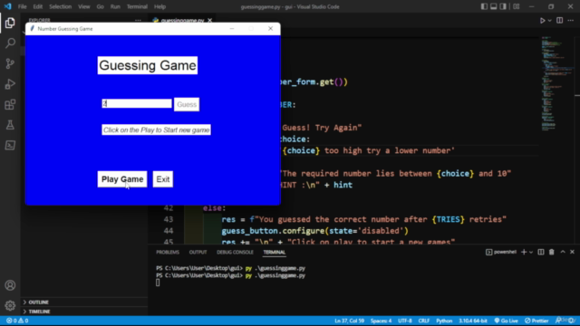Click the disabled Guess button
580x326 pixels.
click(187, 105)
